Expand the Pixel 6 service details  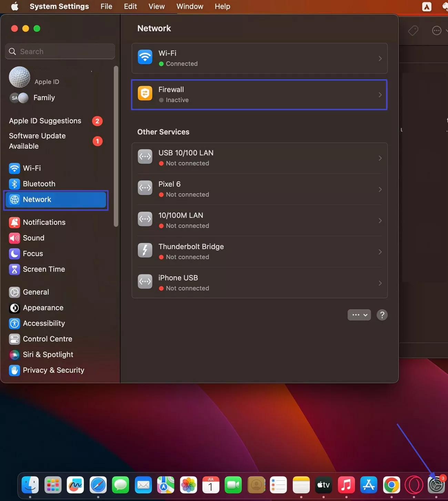coord(380,189)
